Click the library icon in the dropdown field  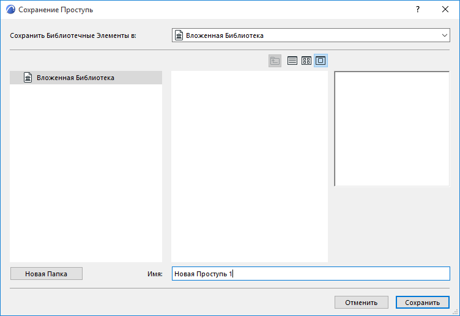(x=179, y=35)
